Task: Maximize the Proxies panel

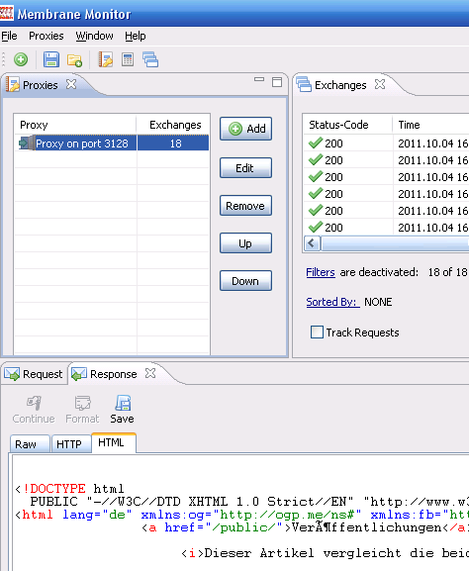Action: click(277, 82)
